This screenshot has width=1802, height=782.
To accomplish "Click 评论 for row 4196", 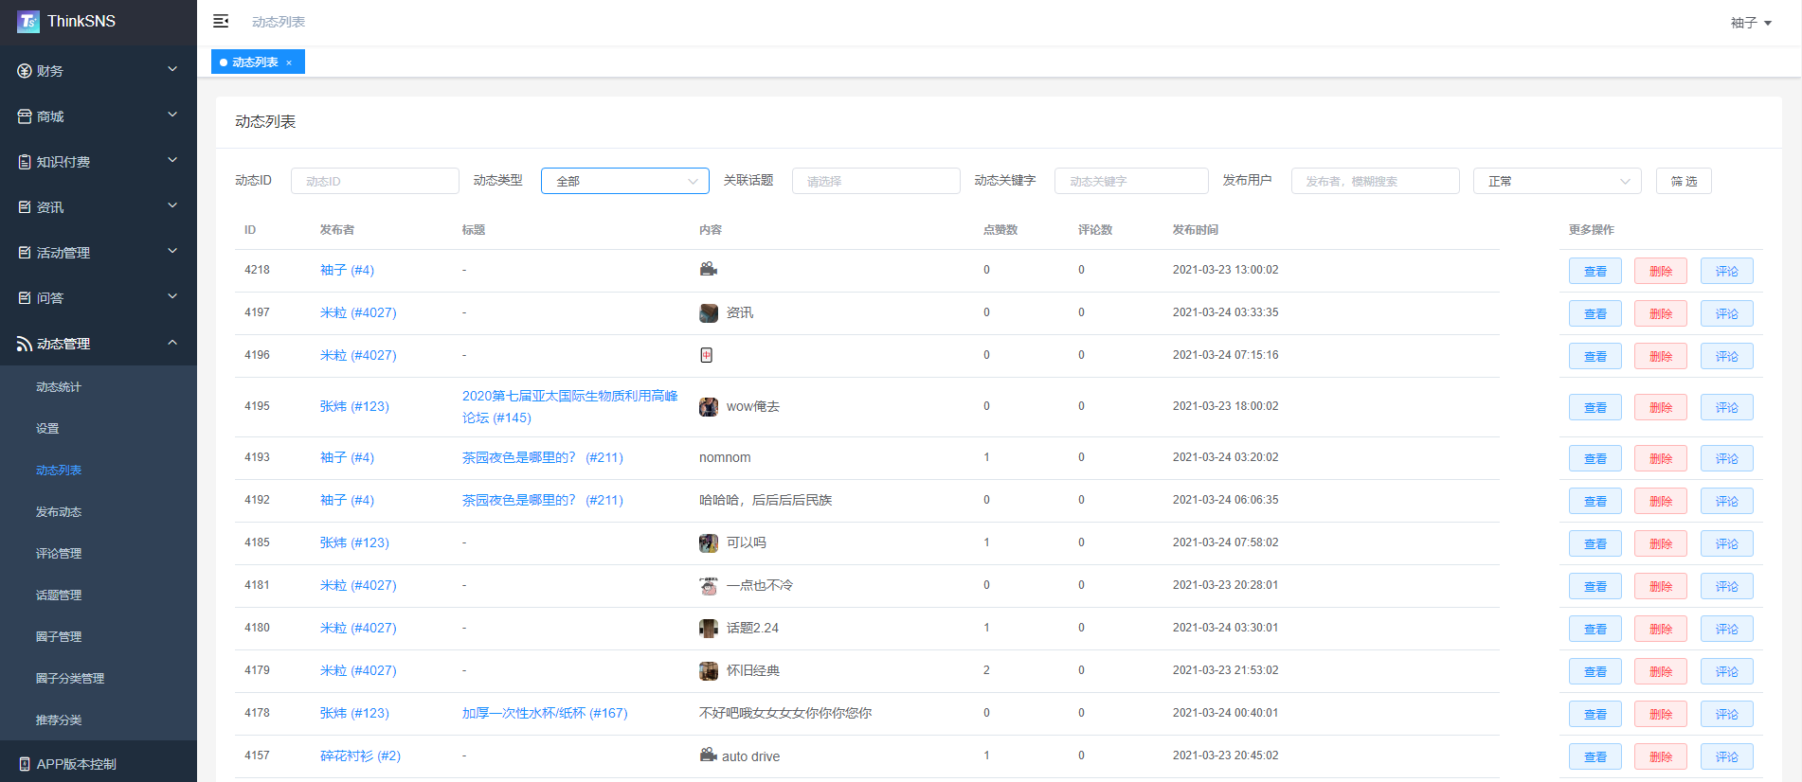I will click(1726, 356).
